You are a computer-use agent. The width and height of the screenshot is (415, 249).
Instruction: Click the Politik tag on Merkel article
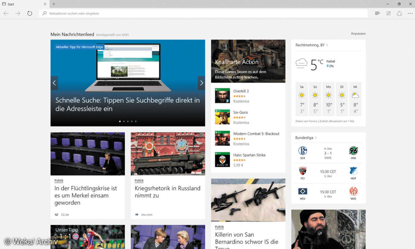point(59,181)
